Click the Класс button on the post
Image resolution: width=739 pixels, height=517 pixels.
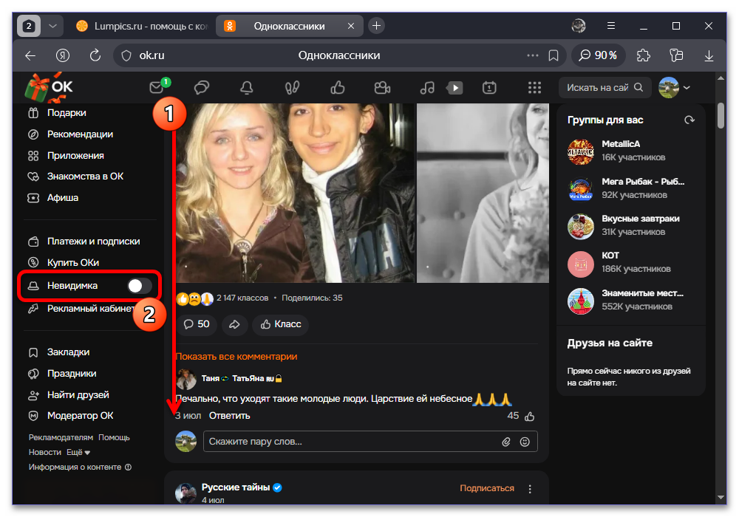coord(281,324)
